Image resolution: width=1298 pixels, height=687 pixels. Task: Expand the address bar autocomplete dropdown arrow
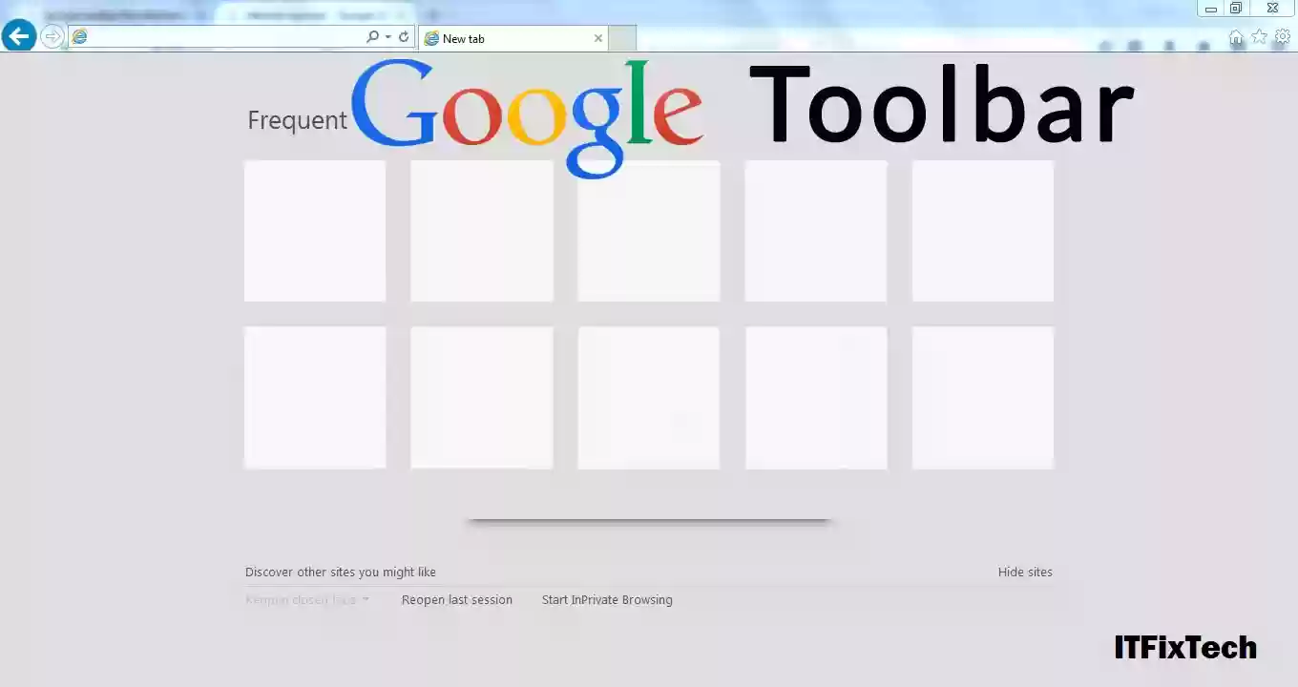388,37
